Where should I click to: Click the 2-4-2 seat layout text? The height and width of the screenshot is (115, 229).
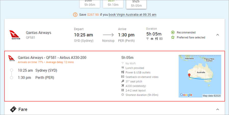136,90
